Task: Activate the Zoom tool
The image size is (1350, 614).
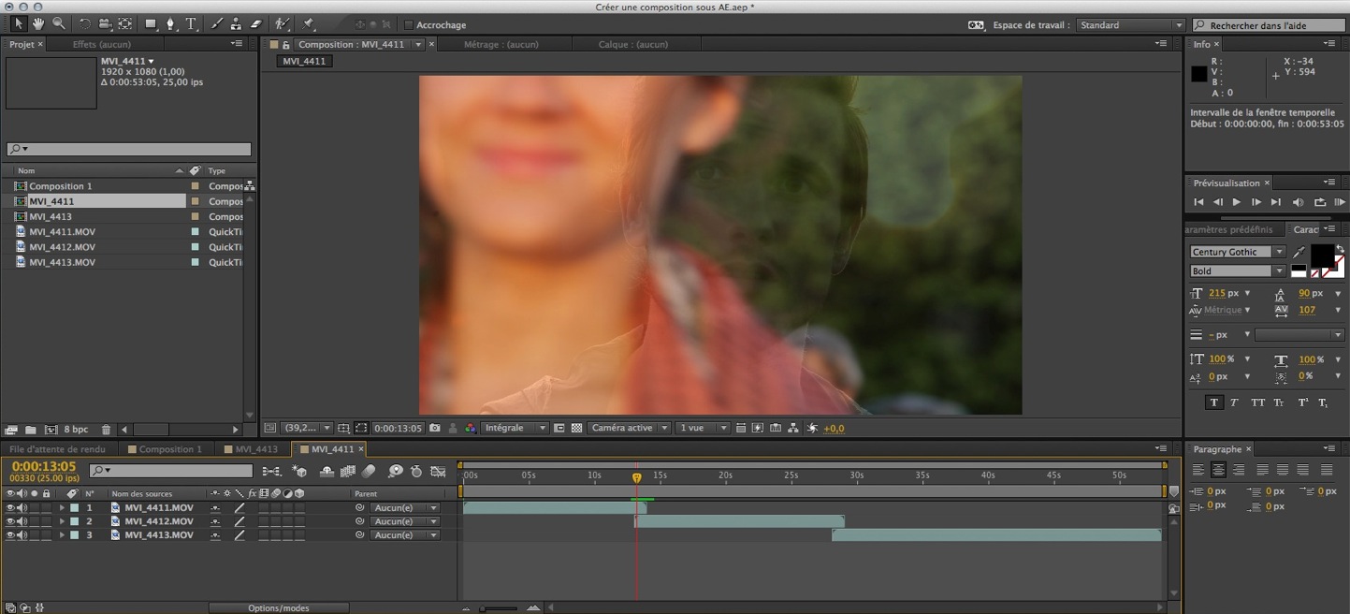Action: (x=58, y=24)
